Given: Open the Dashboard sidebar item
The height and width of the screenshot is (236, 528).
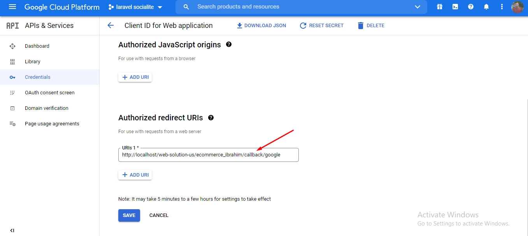Looking at the screenshot, I should 49,46.
